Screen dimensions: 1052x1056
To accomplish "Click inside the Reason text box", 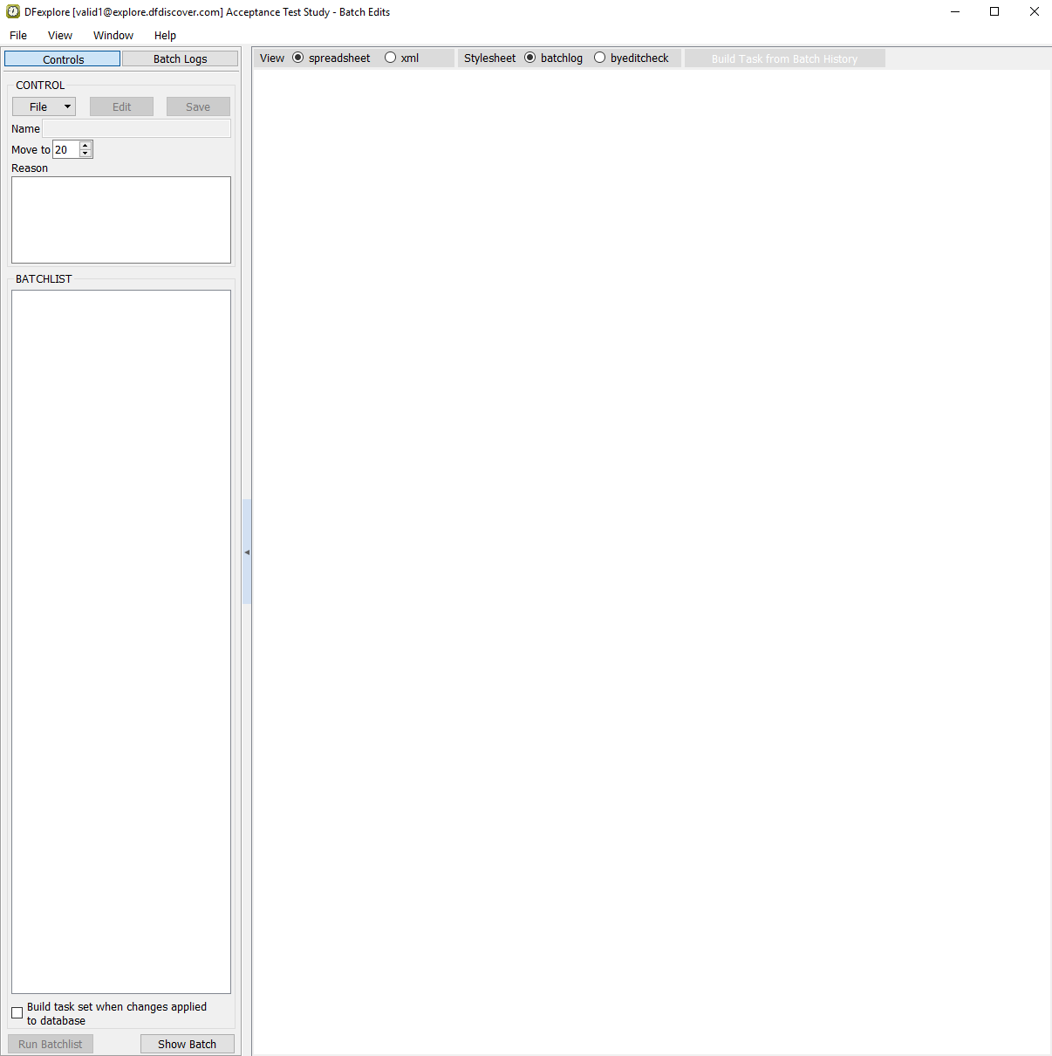I will coord(121,220).
